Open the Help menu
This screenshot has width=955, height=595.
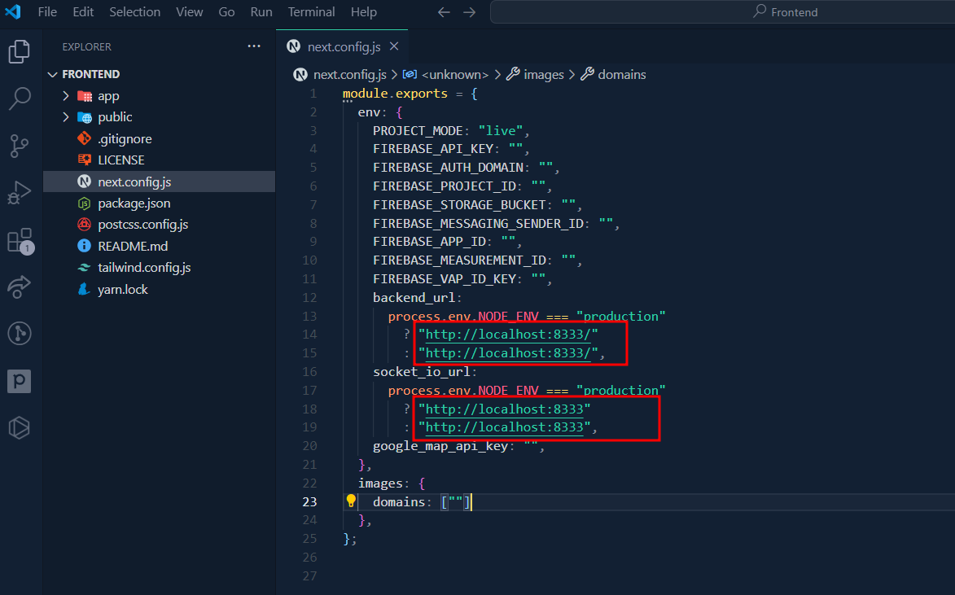(x=364, y=12)
